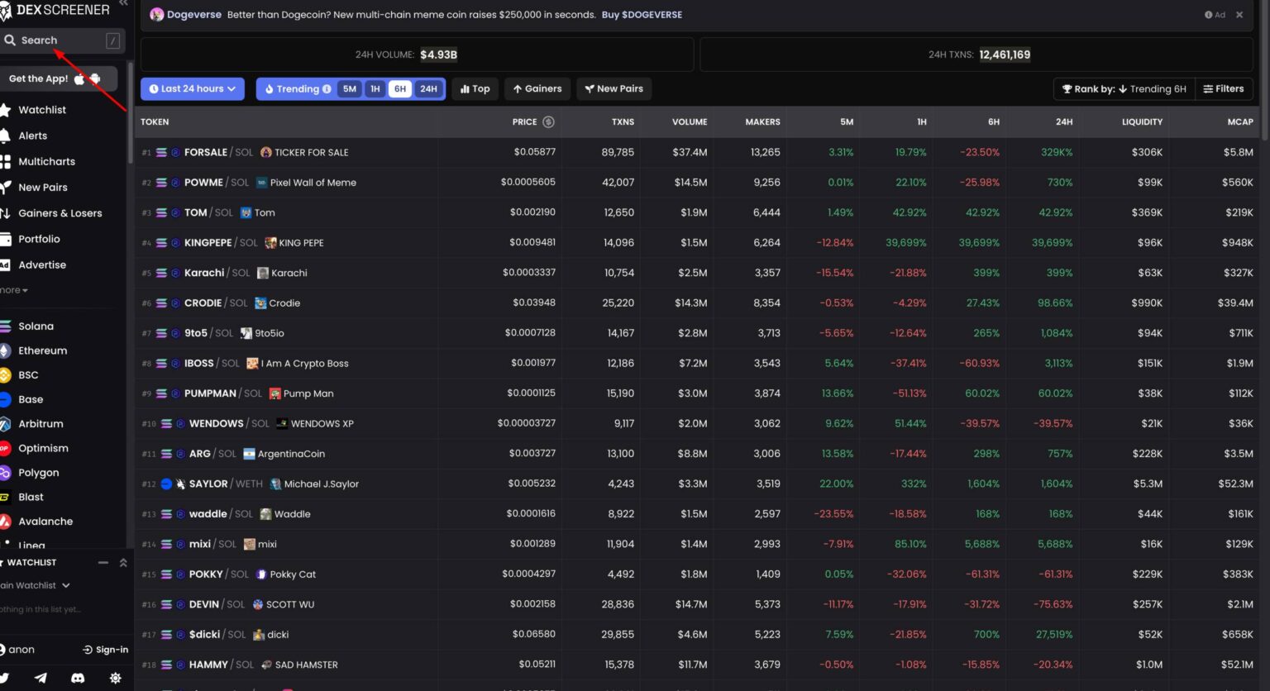Select the Multicharts sidebar icon
This screenshot has width=1270, height=691.
[47, 161]
